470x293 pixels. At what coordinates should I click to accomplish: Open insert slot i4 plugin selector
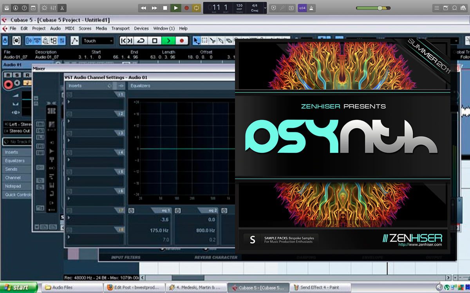95,161
